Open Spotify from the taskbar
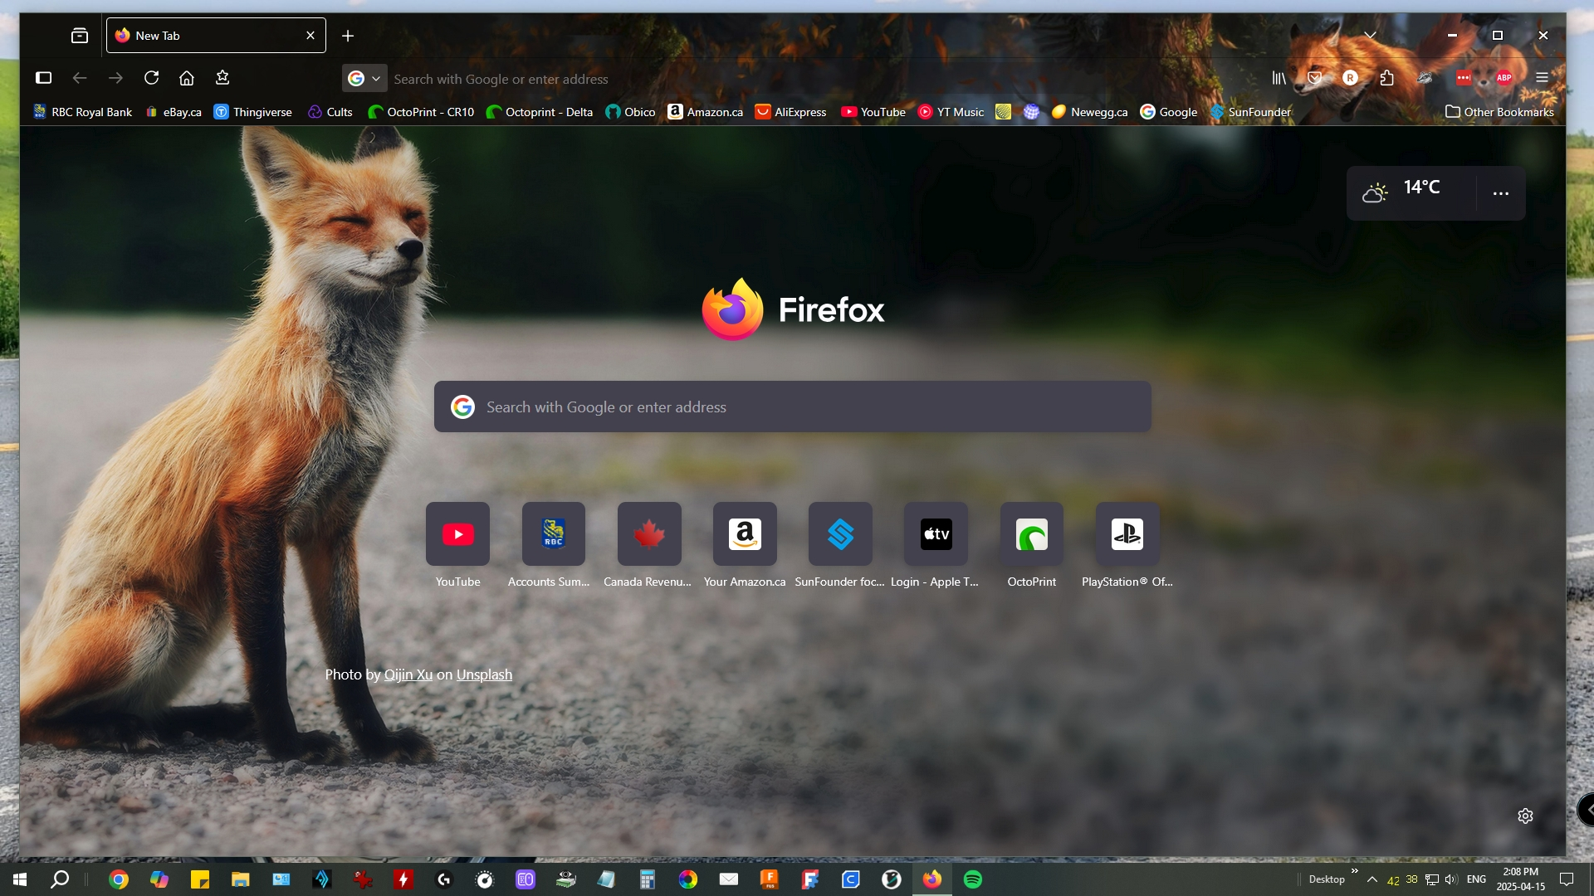This screenshot has height=896, width=1594. (973, 879)
